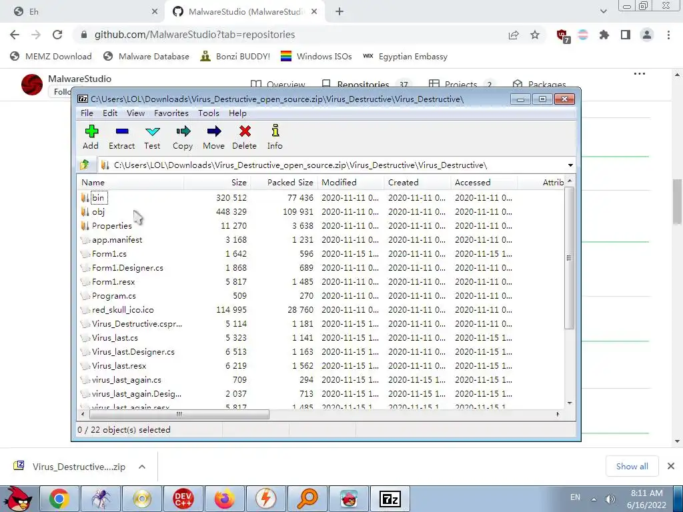Open Chrome three-dot menu
This screenshot has width=683, height=512.
coord(668,35)
